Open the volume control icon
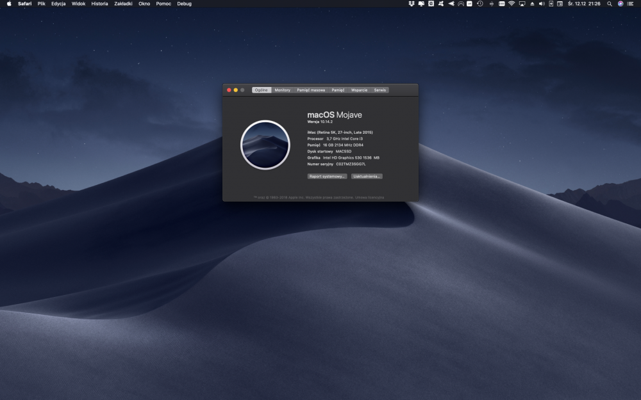Screen dimensions: 641x400 click(x=542, y=4)
